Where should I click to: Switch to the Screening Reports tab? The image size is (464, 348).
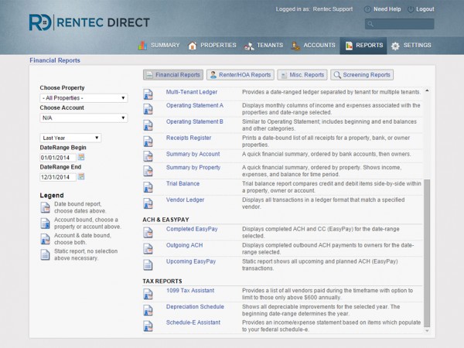tap(362, 75)
